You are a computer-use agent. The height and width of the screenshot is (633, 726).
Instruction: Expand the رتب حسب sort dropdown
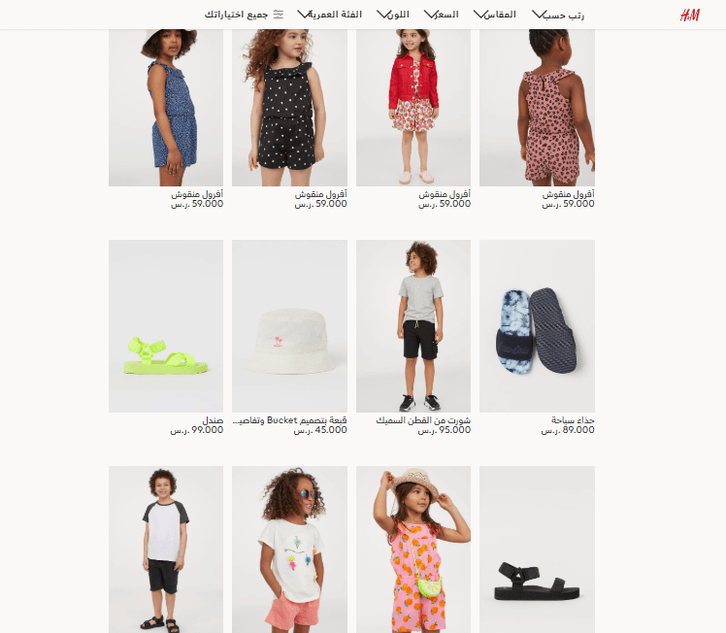[558, 15]
